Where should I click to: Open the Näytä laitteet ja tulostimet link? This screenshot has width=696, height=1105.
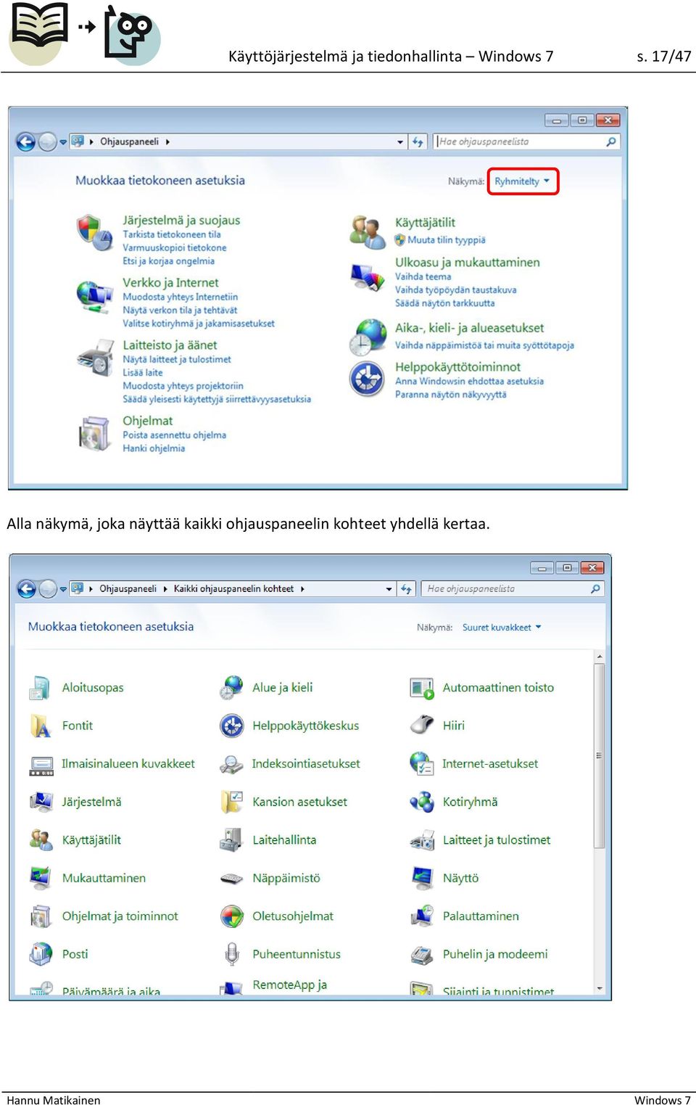pos(177,359)
